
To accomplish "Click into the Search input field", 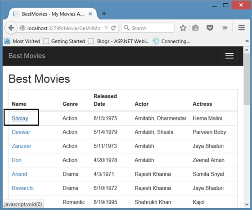I will (148, 28).
